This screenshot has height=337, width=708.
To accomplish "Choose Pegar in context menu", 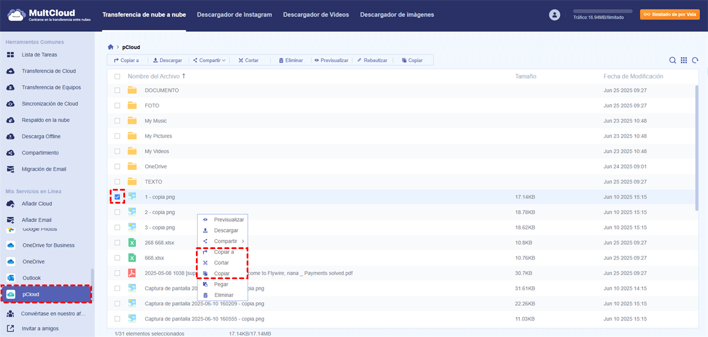I will (x=222, y=284).
